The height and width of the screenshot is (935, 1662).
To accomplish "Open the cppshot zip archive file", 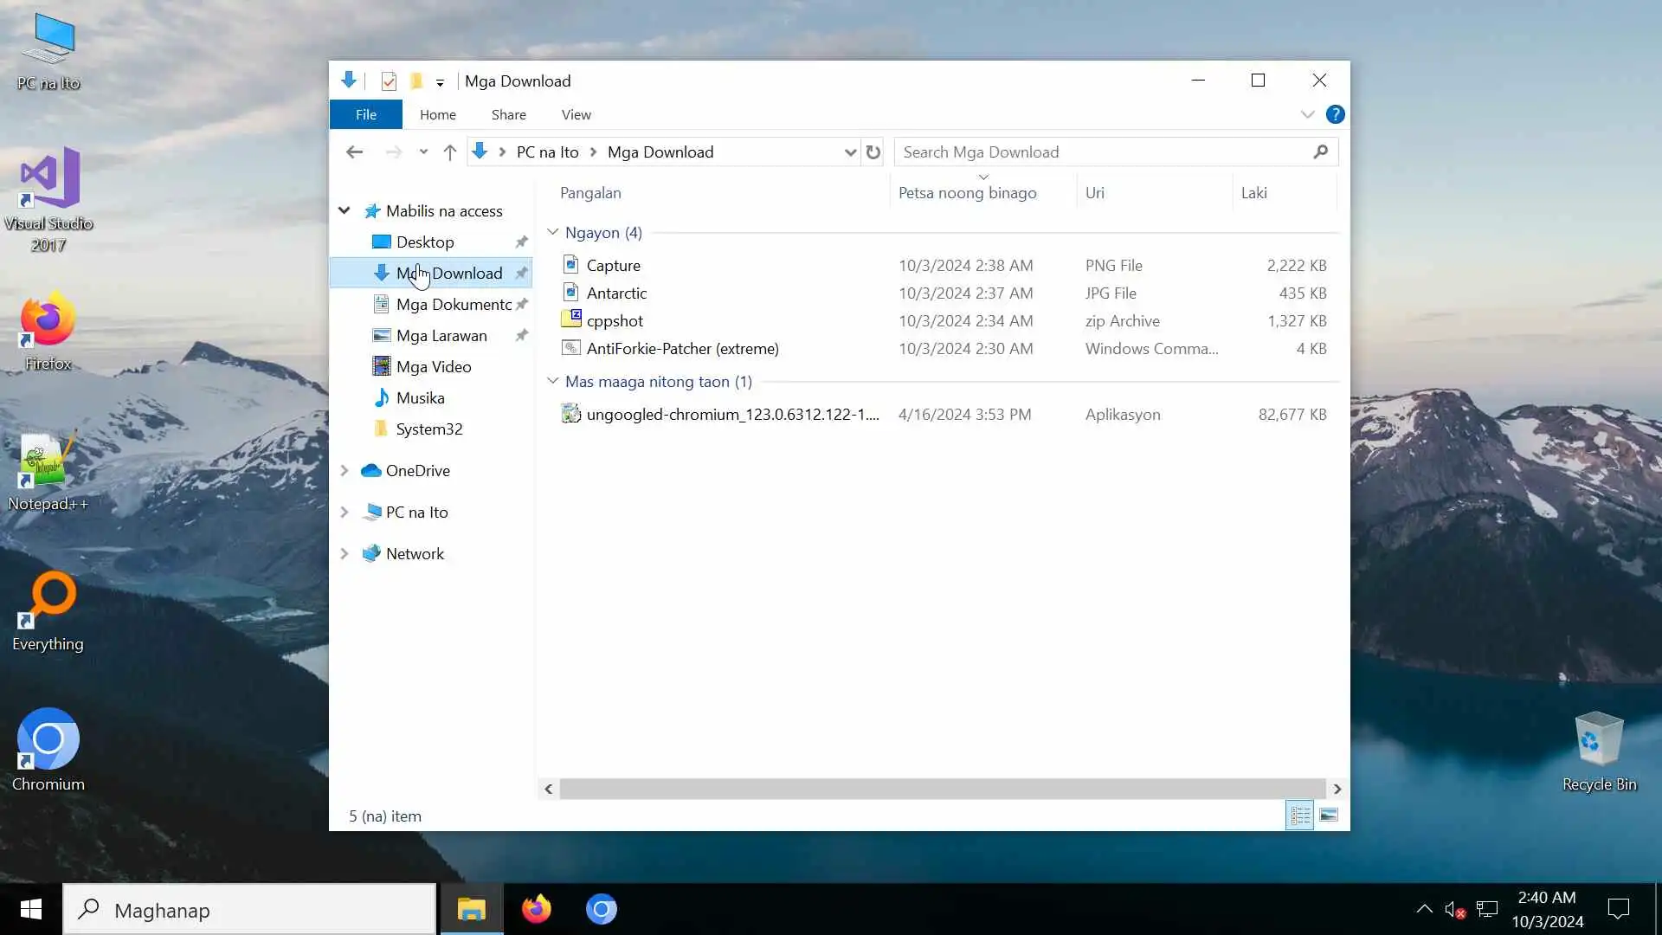I will (x=615, y=320).
